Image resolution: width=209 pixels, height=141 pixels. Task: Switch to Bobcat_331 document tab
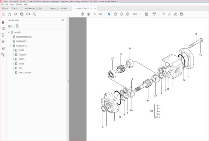(59, 8)
